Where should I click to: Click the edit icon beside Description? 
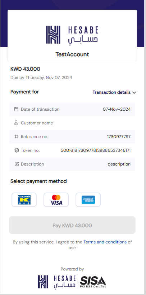tap(17, 164)
